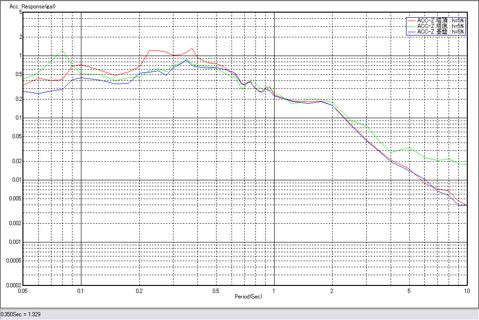Click the red line swatch in the legend
This screenshot has width=479, height=320.
pyautogui.click(x=412, y=21)
